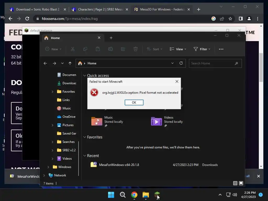
Task: Open the Windows Start menu
Action: [111, 195]
